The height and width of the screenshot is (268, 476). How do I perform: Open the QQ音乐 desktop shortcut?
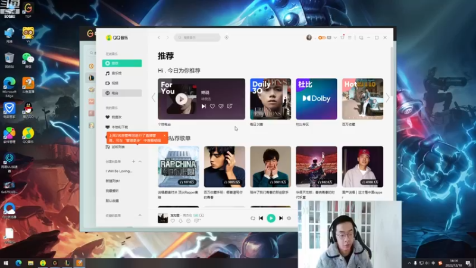tap(28, 136)
